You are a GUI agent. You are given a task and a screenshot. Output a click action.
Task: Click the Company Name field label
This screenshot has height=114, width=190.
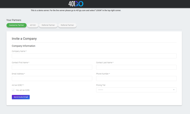[x=19, y=51]
